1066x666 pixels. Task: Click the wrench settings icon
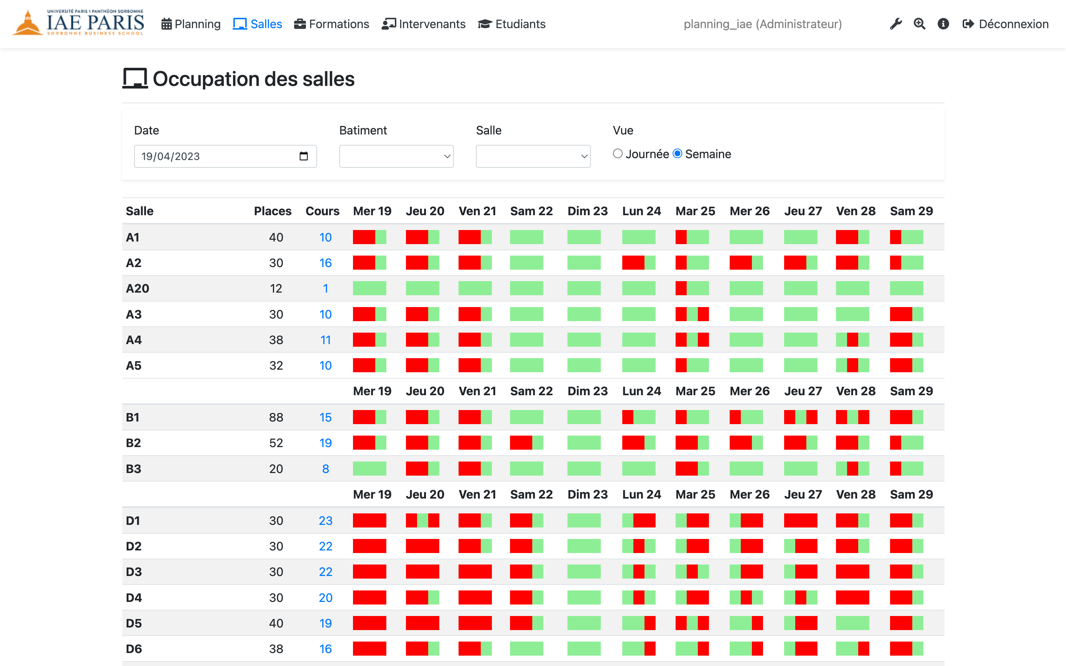pos(896,24)
